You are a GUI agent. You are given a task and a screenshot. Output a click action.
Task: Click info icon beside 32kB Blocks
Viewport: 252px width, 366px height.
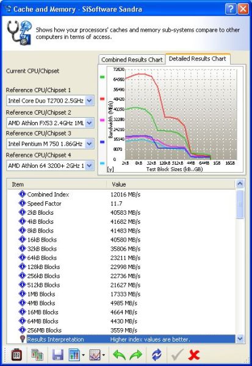click(x=22, y=249)
